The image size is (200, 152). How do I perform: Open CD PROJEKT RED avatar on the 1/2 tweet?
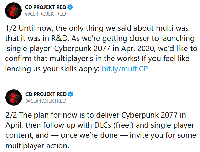(x=13, y=11)
